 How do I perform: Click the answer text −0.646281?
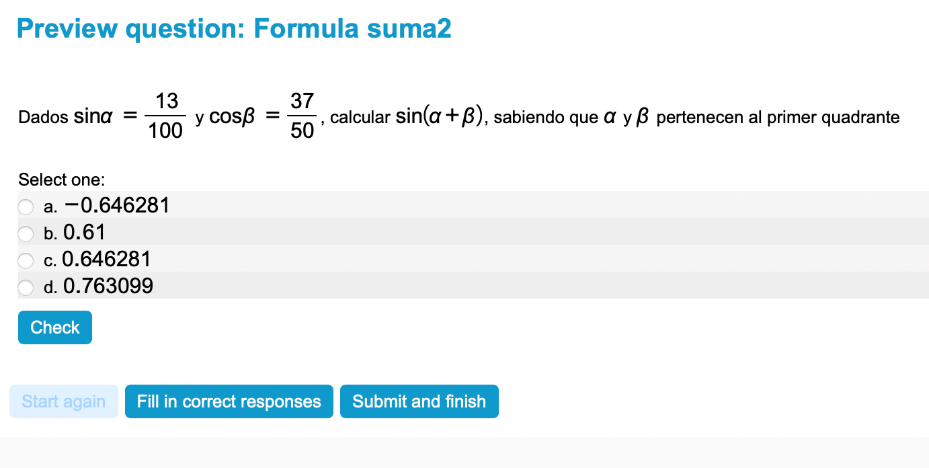tap(117, 205)
